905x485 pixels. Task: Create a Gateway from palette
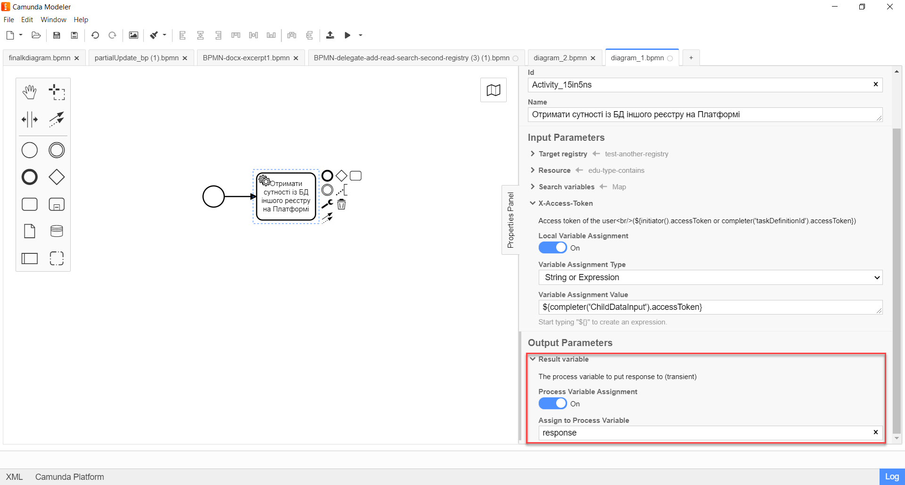[57, 177]
